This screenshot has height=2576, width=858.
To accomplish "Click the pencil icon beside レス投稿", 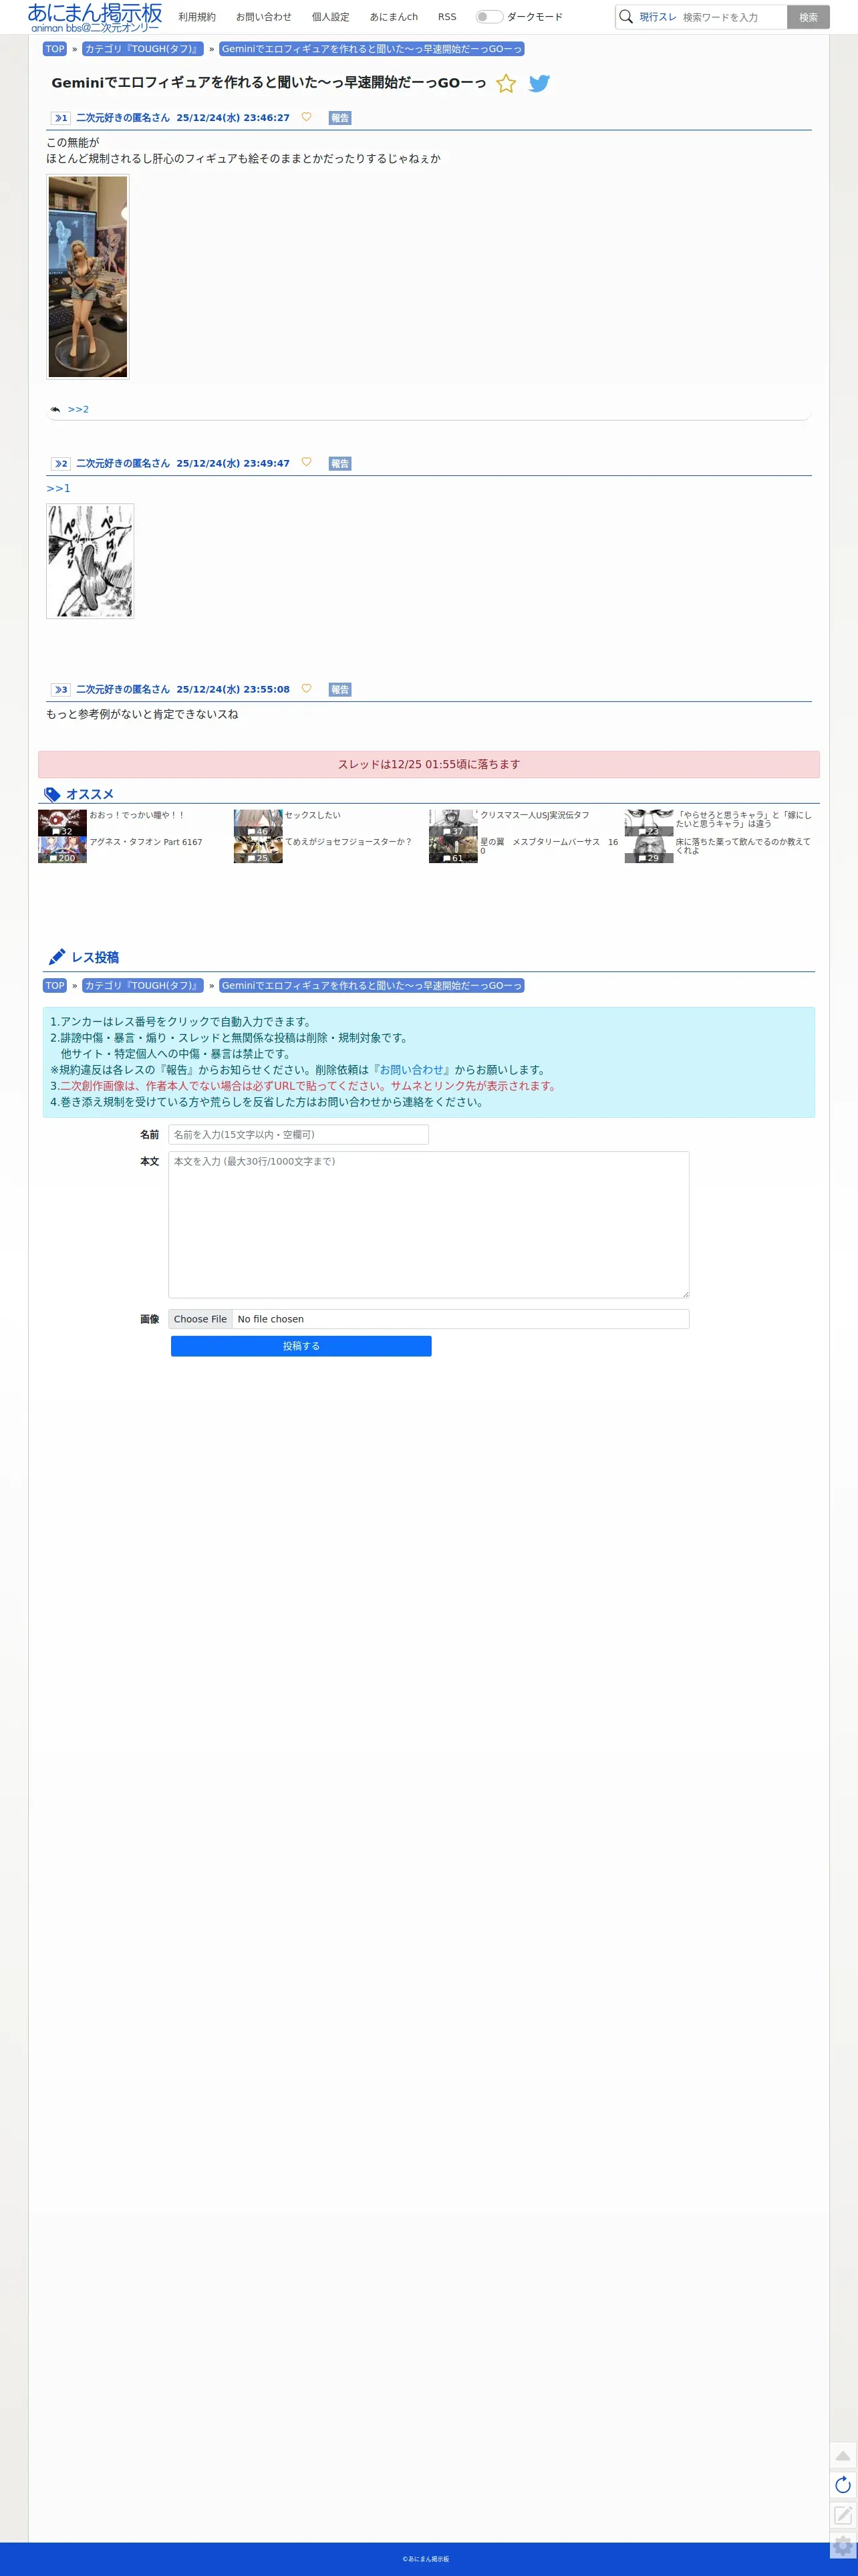I will click(57, 957).
